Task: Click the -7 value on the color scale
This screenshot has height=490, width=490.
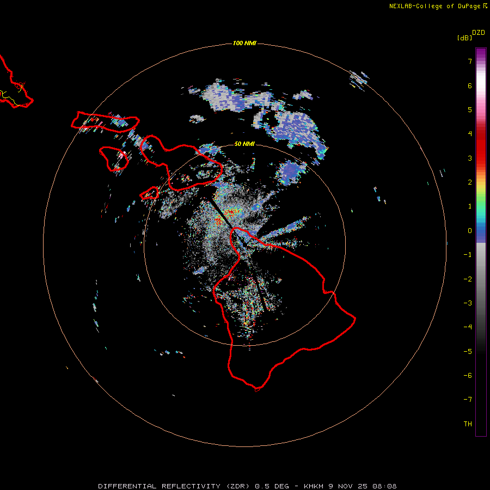Action: [468, 400]
